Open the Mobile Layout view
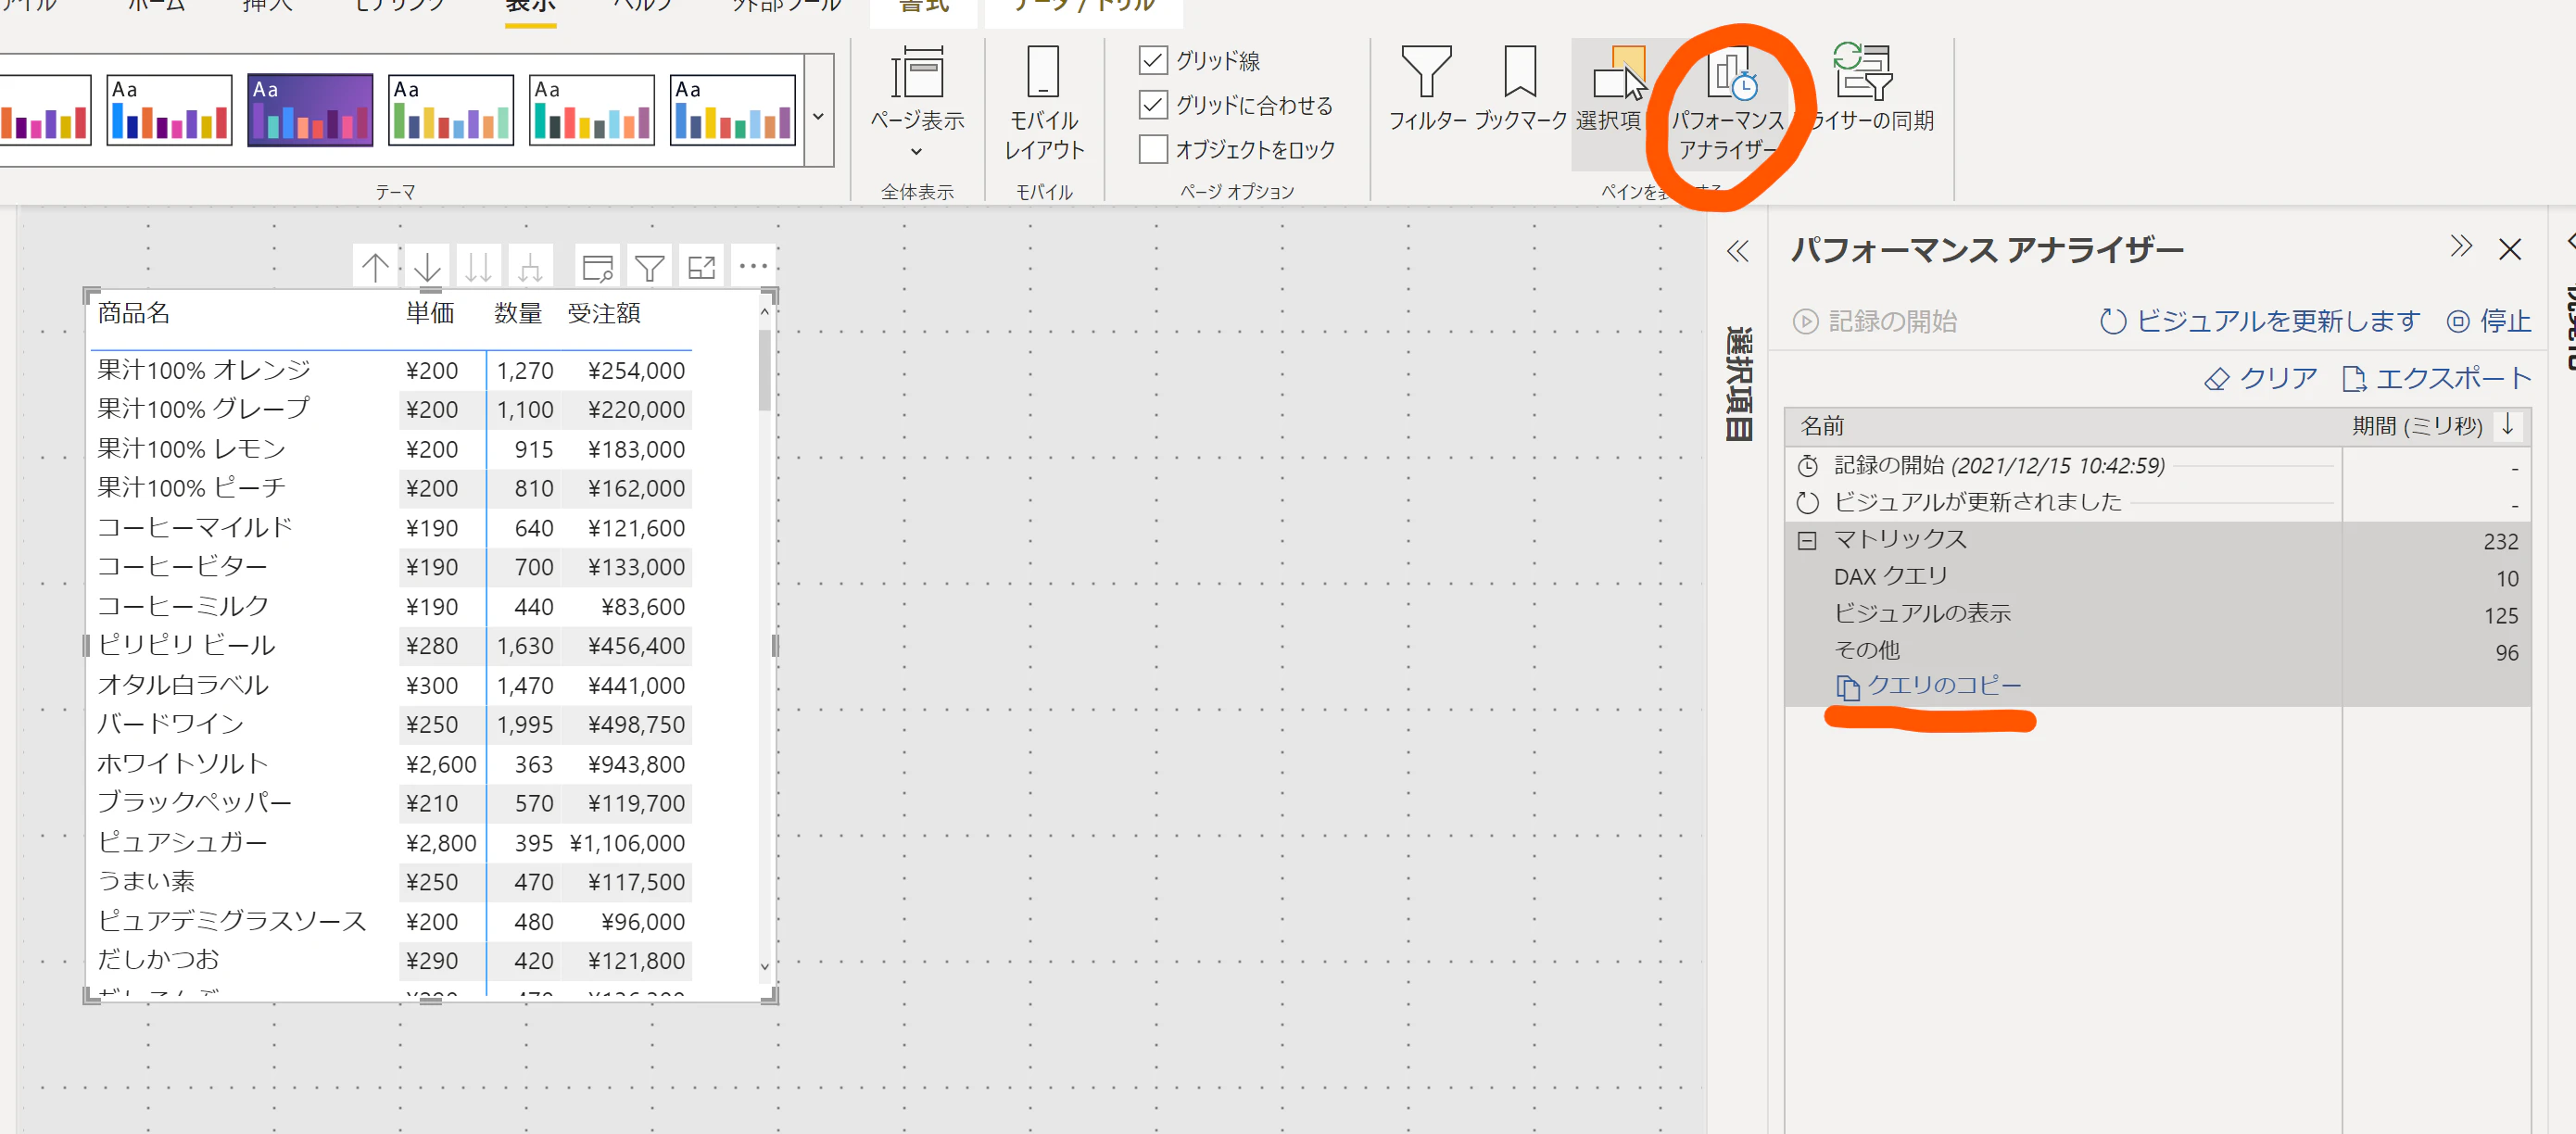This screenshot has width=2576, height=1134. tap(1043, 102)
